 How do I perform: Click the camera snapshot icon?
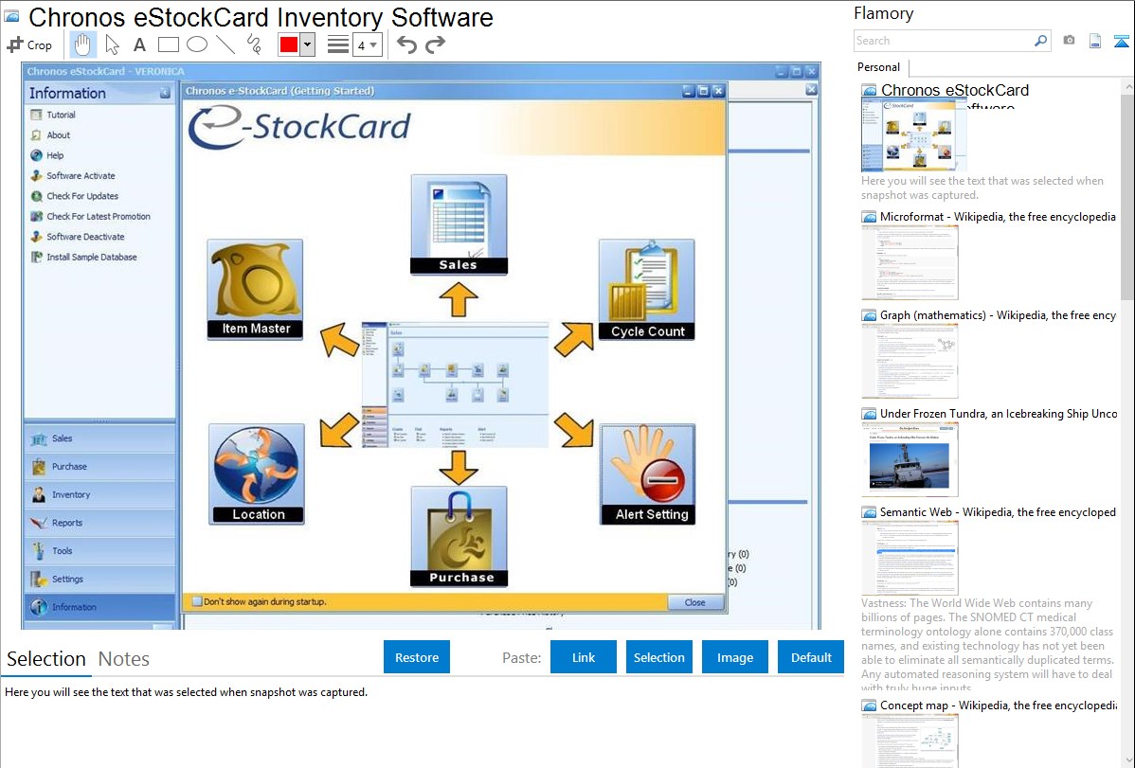[1069, 41]
